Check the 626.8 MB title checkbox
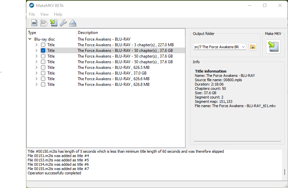The image size is (288, 188). pyautogui.click(x=43, y=85)
